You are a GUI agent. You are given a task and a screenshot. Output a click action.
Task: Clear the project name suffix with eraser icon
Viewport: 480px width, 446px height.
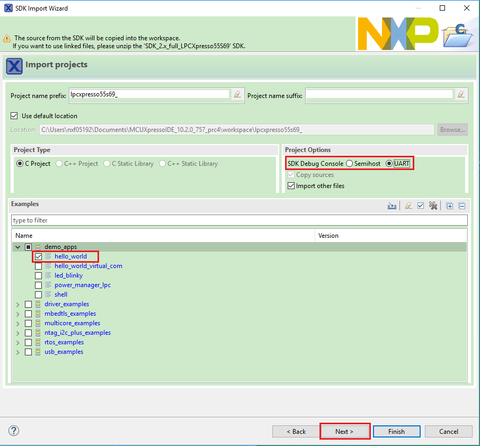(461, 95)
